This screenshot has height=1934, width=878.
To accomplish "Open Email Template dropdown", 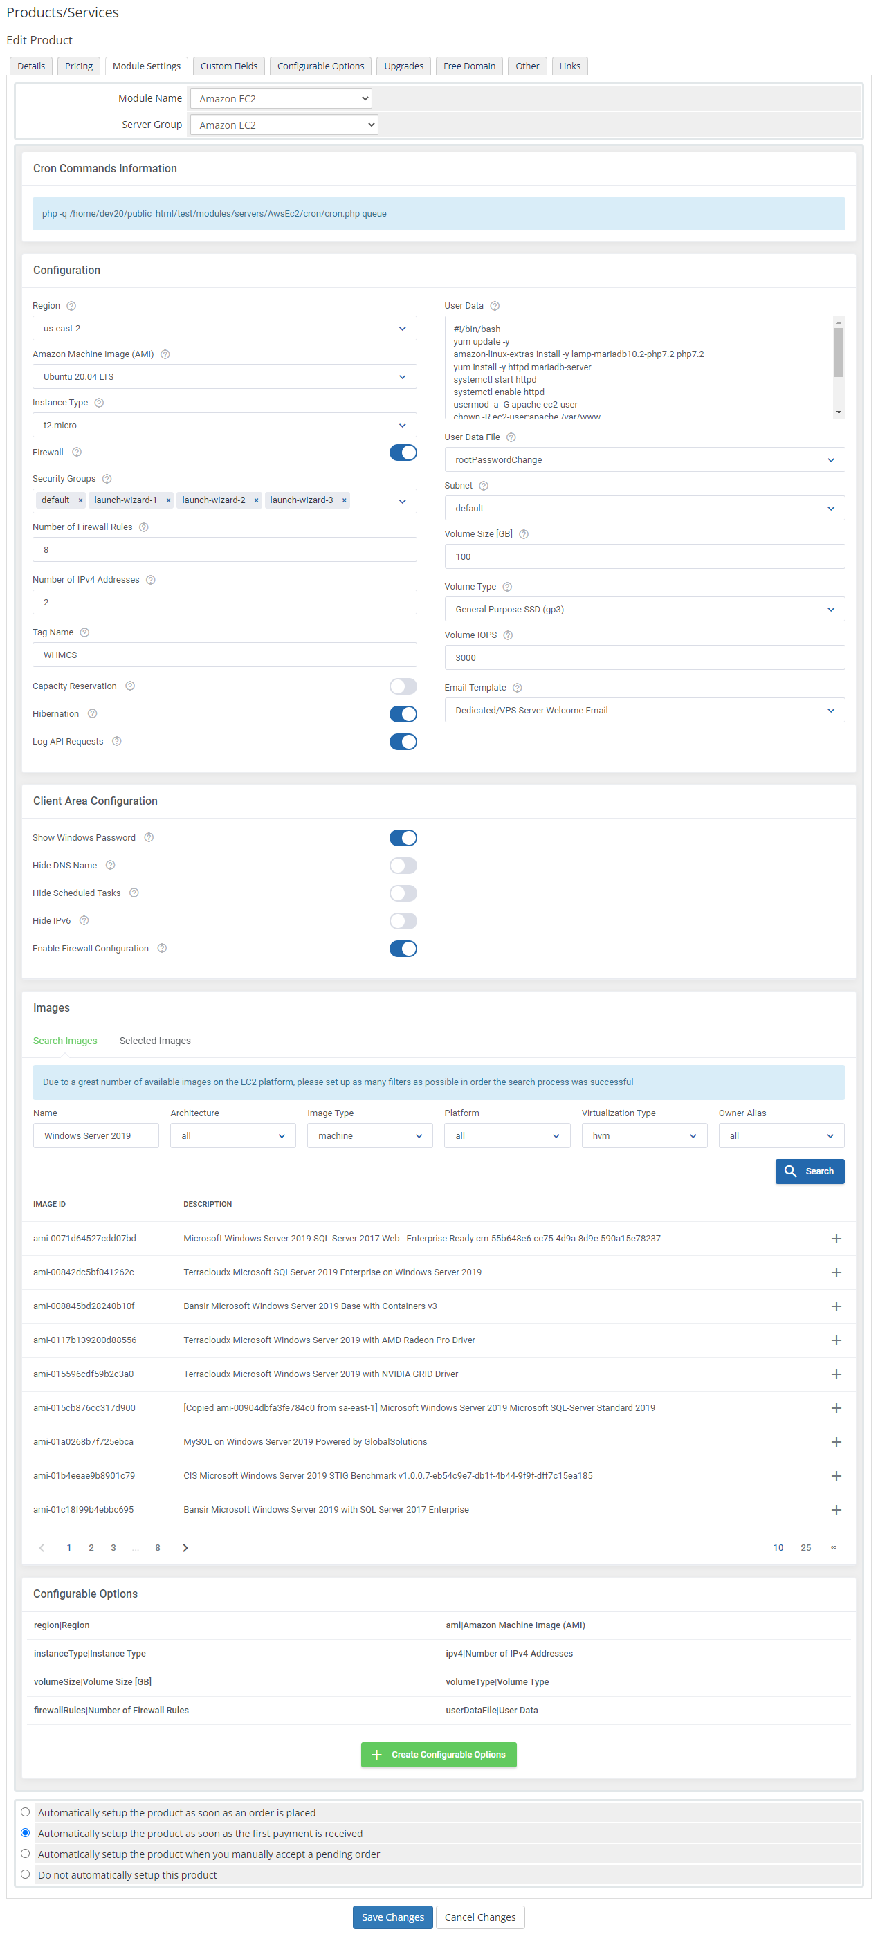I will (645, 710).
